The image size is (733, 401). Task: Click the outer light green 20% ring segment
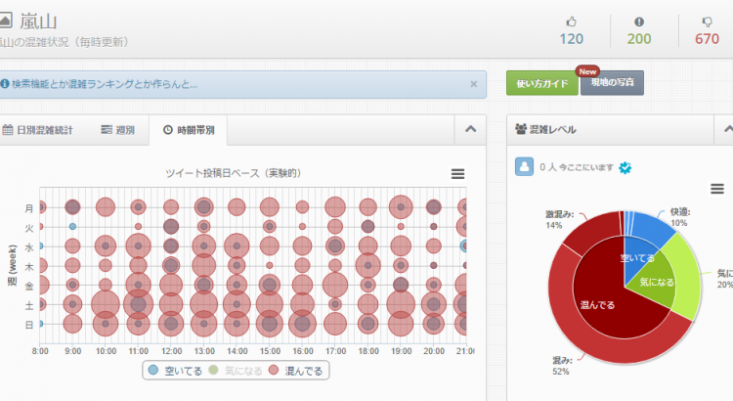[x=687, y=279]
